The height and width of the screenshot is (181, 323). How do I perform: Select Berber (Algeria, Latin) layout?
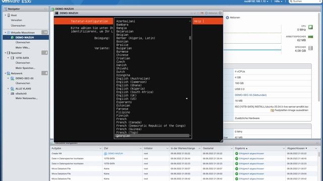136,38
